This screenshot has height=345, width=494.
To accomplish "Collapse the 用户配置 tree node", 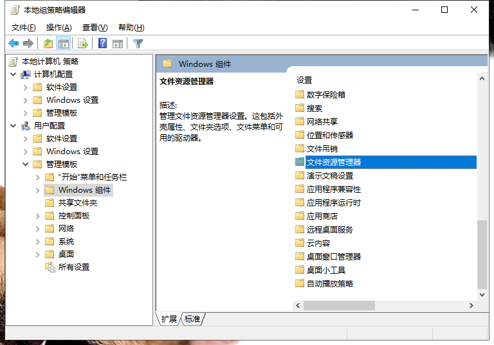I will pyautogui.click(x=14, y=126).
